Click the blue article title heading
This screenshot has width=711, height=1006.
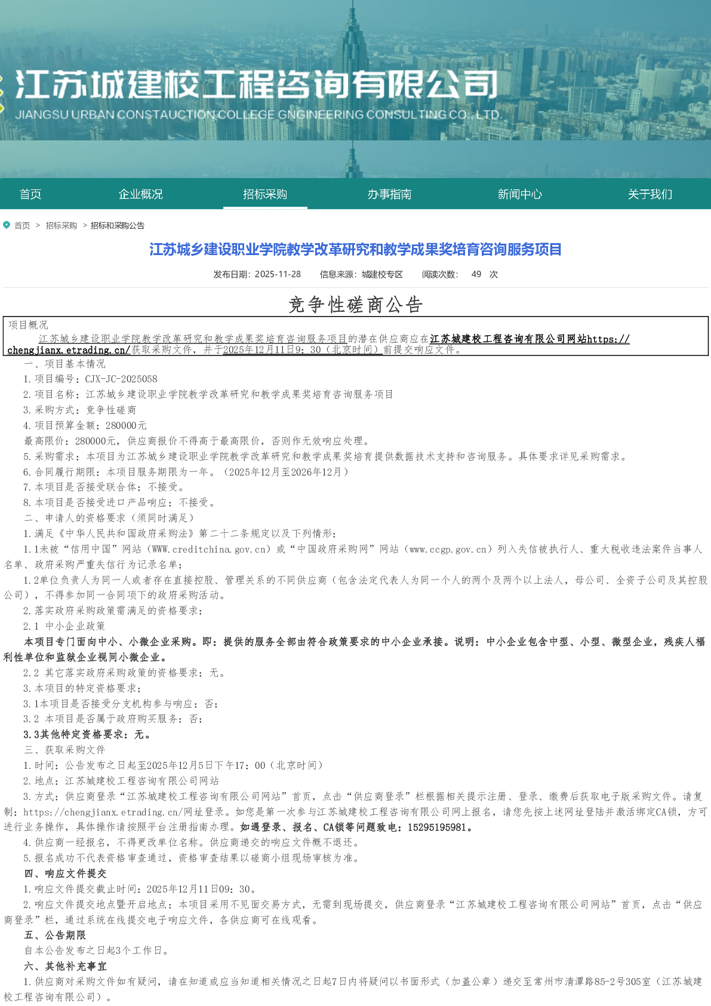tap(355, 250)
